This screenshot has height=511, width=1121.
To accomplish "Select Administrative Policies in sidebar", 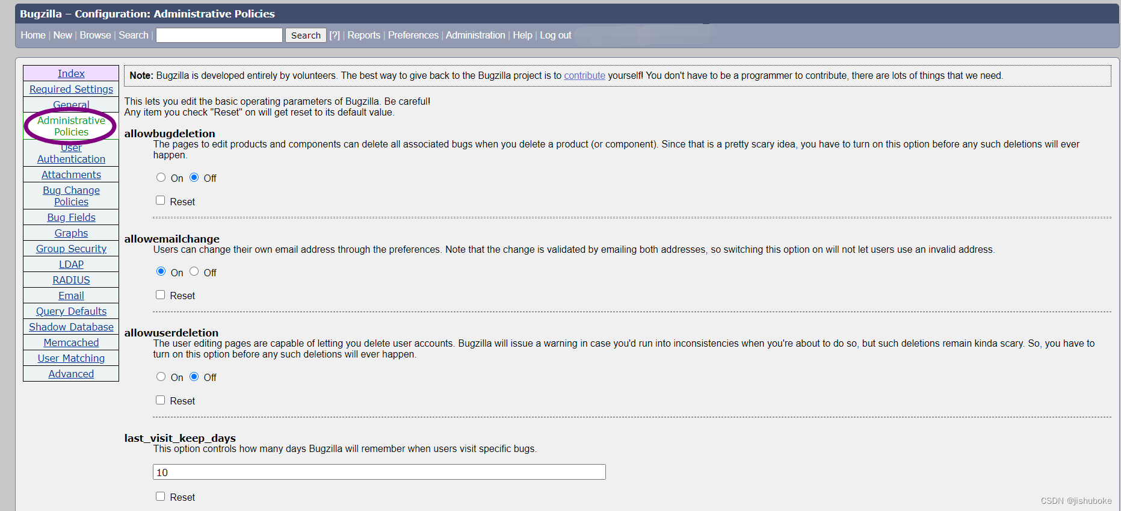I will pyautogui.click(x=71, y=126).
